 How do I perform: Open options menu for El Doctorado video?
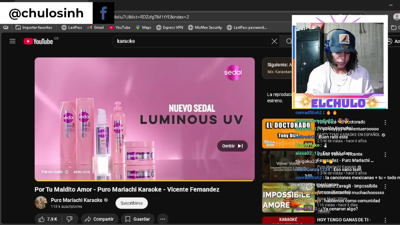click(x=385, y=122)
